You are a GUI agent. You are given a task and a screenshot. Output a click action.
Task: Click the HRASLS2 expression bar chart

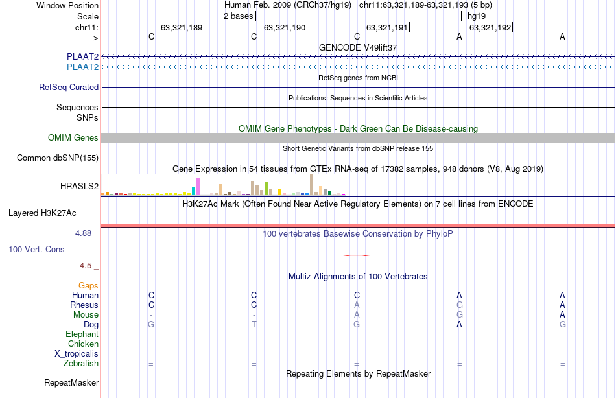(223, 185)
